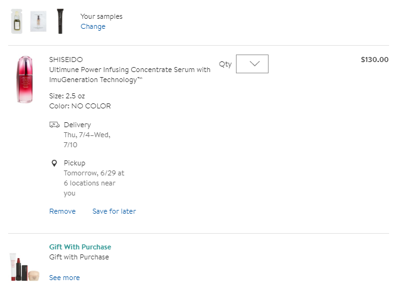Click the chevron arrow in the Qty box

255,64
